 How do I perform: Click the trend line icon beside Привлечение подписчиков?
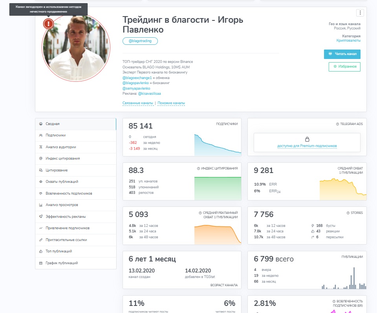40,228
